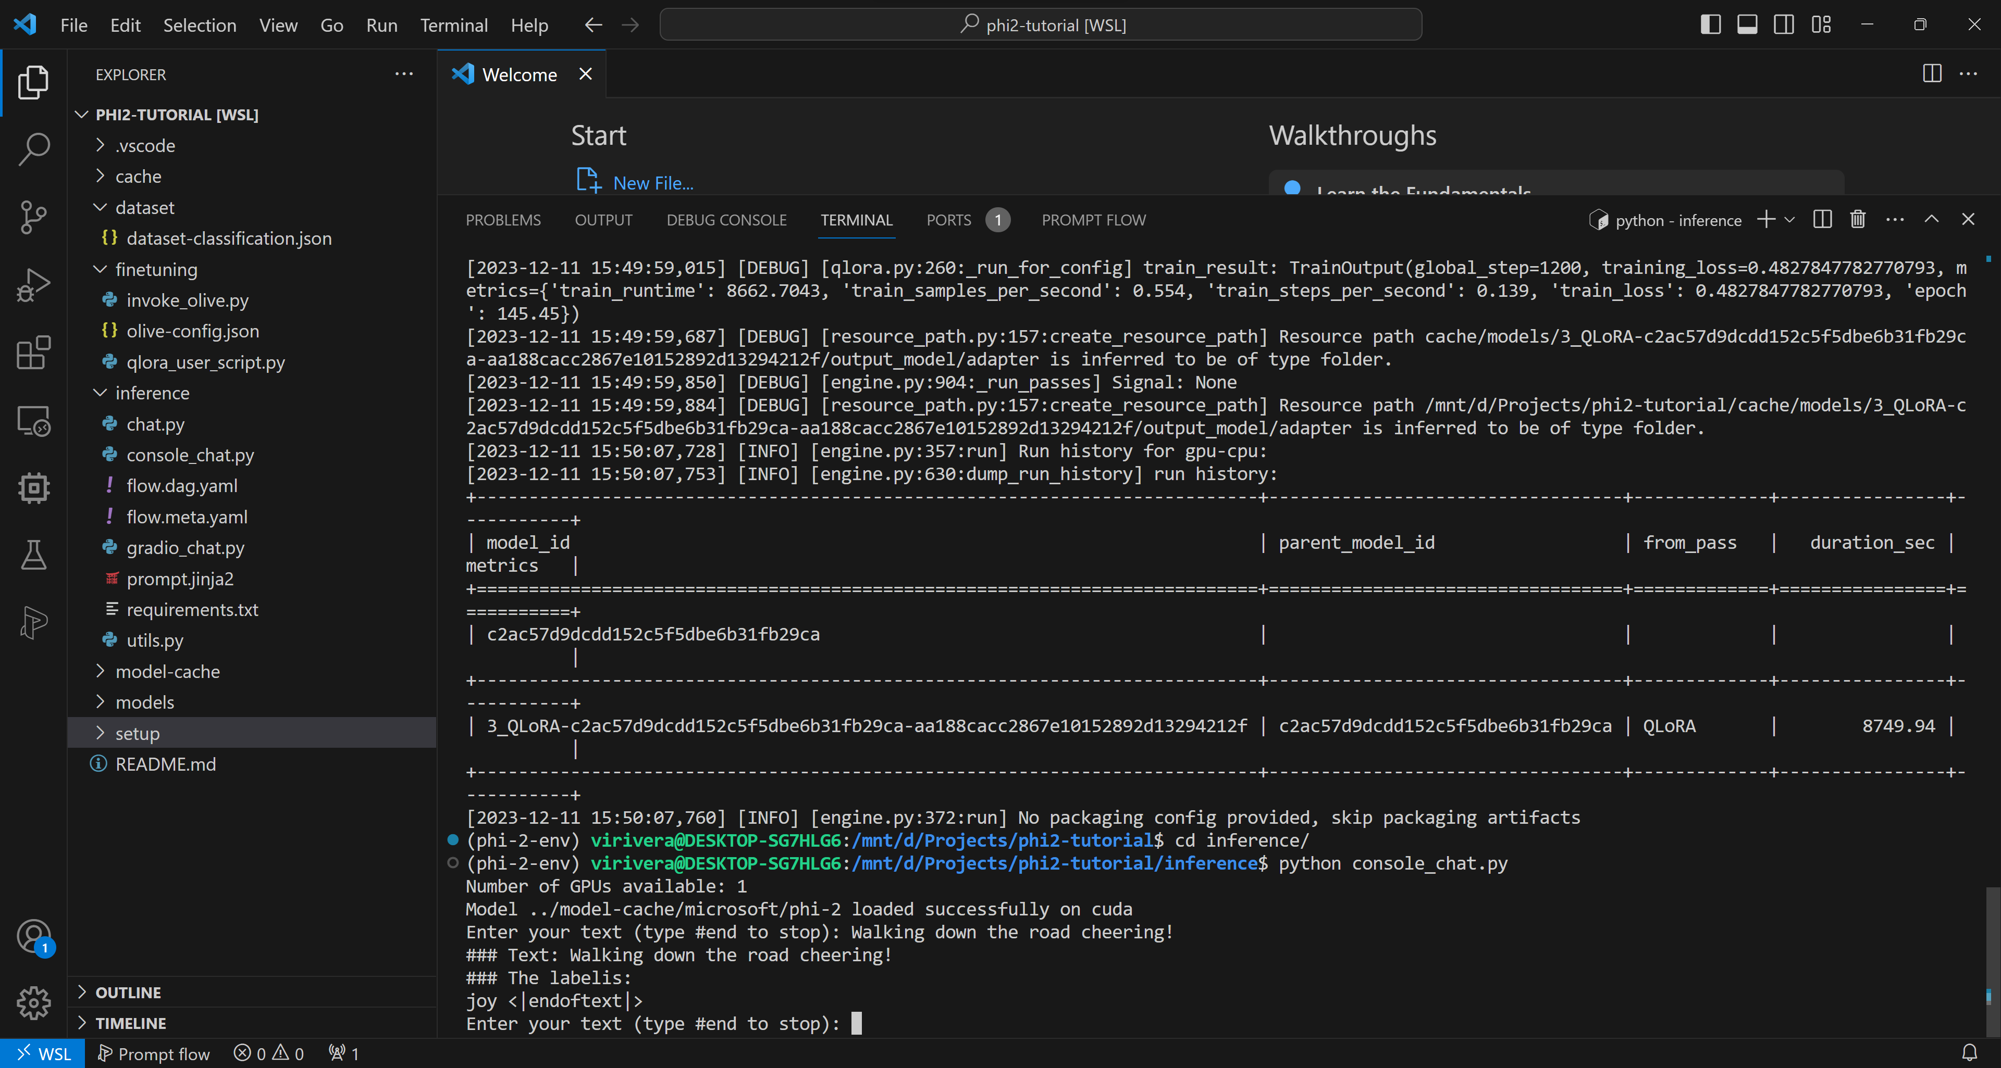Viewport: 2001px width, 1068px height.
Task: Open the Run and Debug view
Action: (33, 284)
